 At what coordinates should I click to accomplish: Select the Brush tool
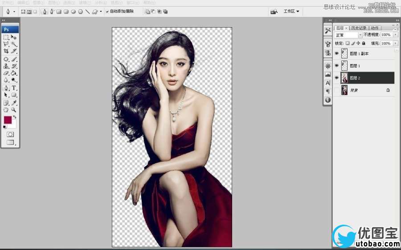click(x=13, y=59)
